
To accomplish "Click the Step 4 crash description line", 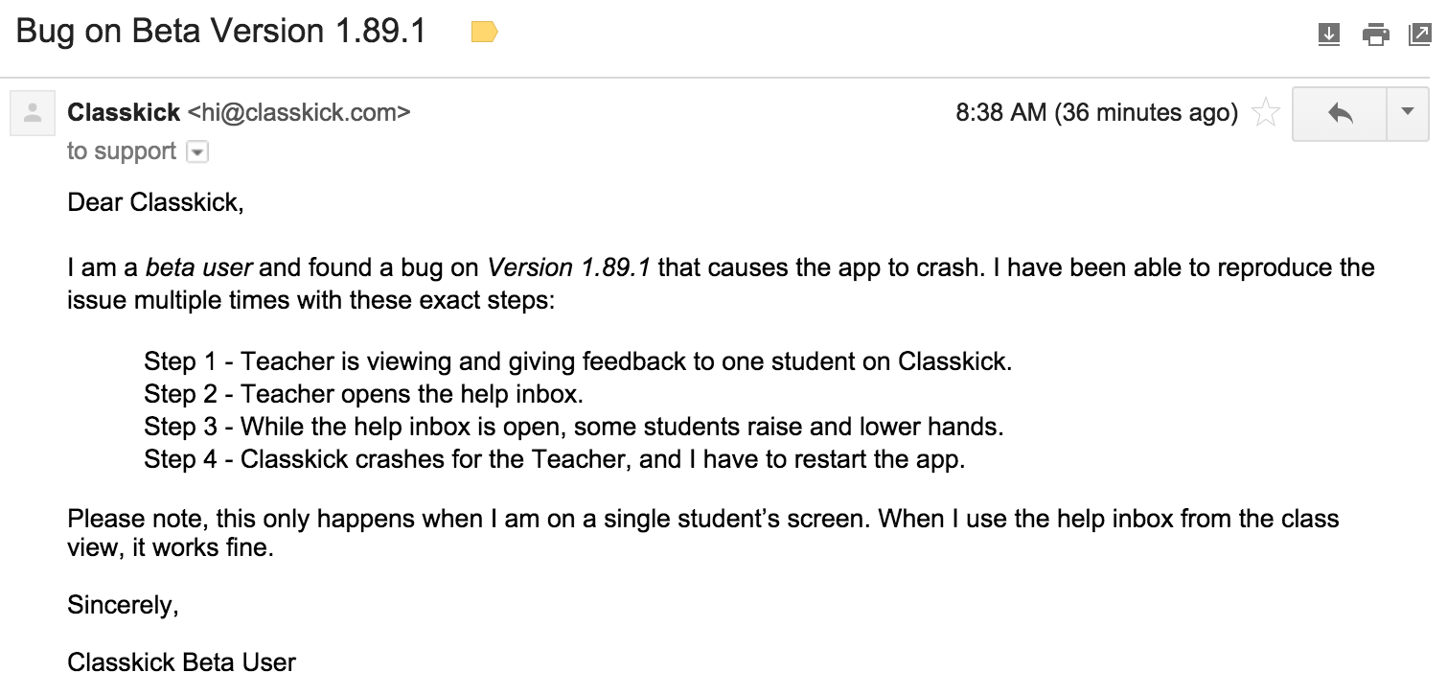I will coord(555,459).
